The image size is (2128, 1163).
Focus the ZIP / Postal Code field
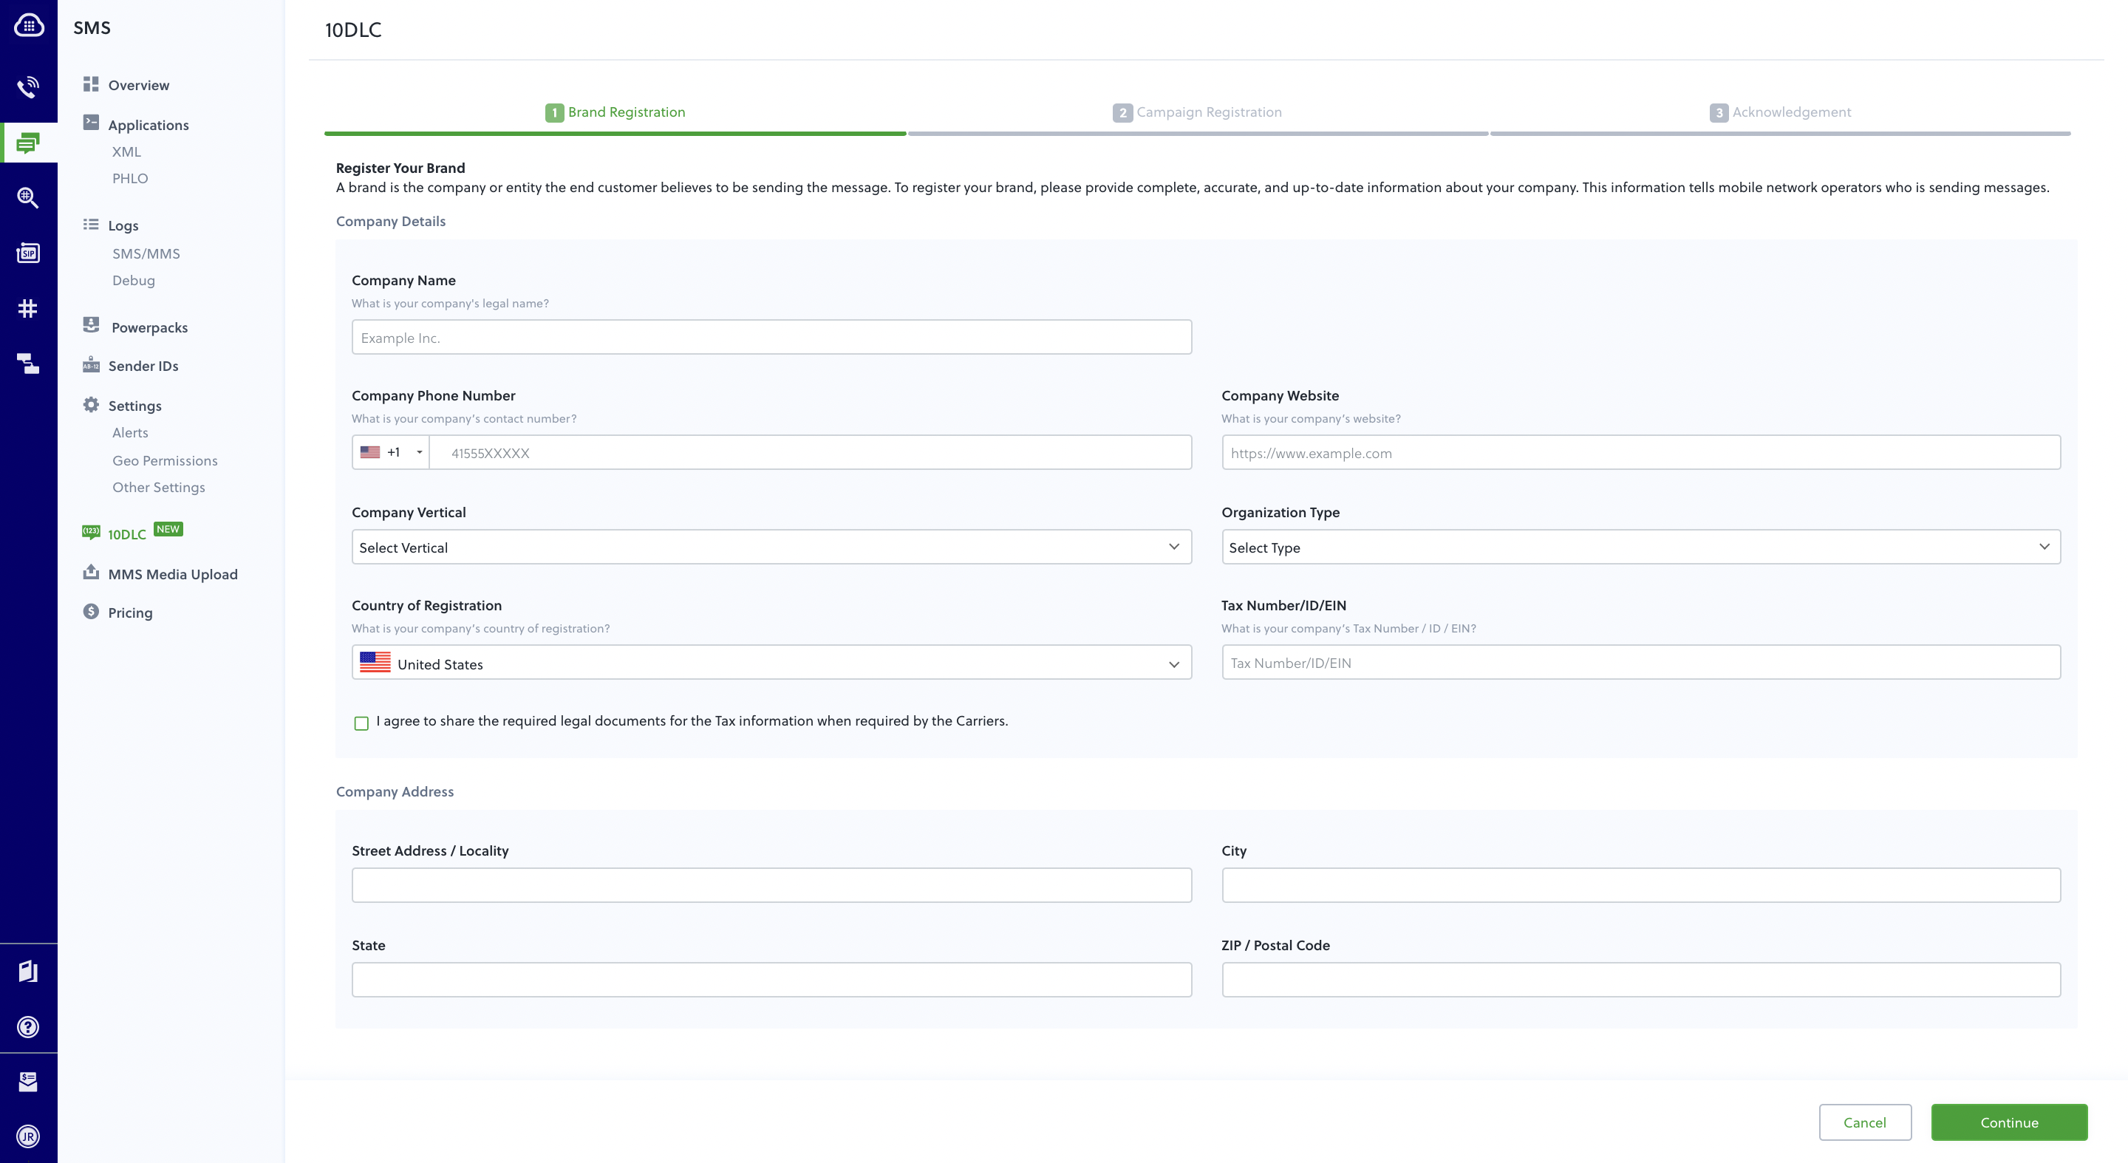point(1640,980)
